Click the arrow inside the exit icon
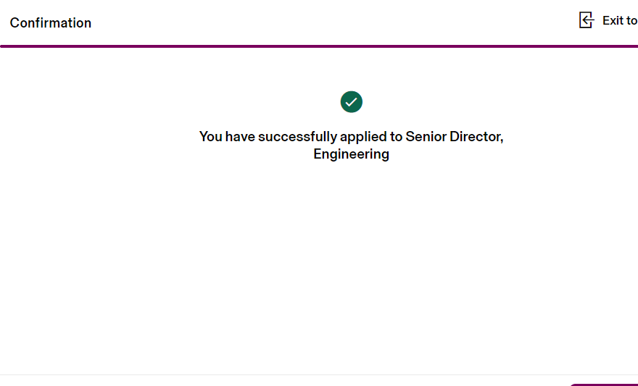The image size is (638, 386). [x=588, y=21]
